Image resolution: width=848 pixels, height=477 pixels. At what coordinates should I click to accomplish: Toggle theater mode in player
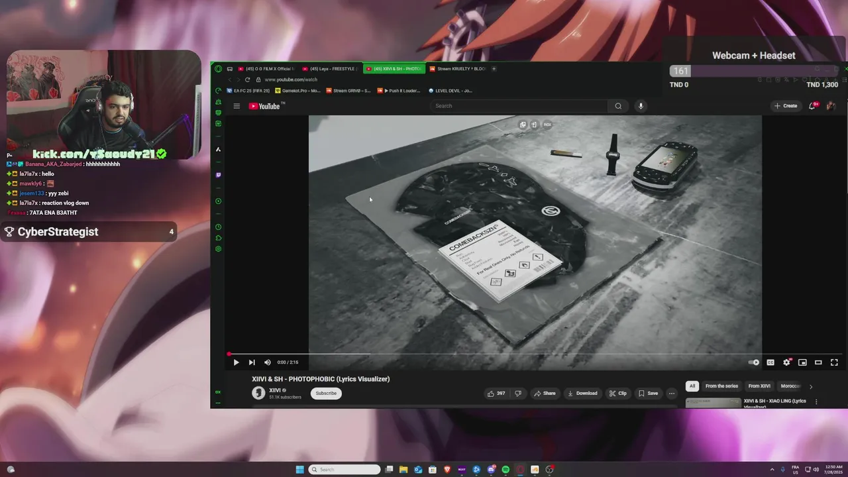tap(818, 362)
